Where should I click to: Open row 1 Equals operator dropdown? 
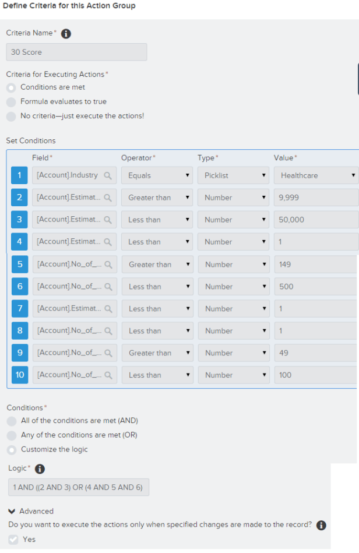(x=157, y=175)
